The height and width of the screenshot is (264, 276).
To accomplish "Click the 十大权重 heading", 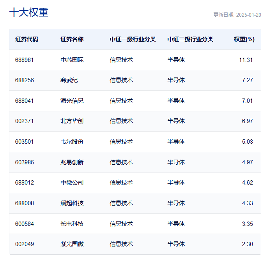I will (x=29, y=12).
